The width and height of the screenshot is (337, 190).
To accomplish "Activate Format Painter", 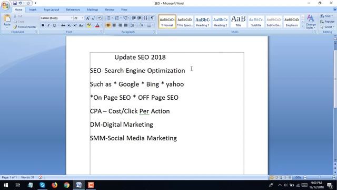I will click(25, 27).
